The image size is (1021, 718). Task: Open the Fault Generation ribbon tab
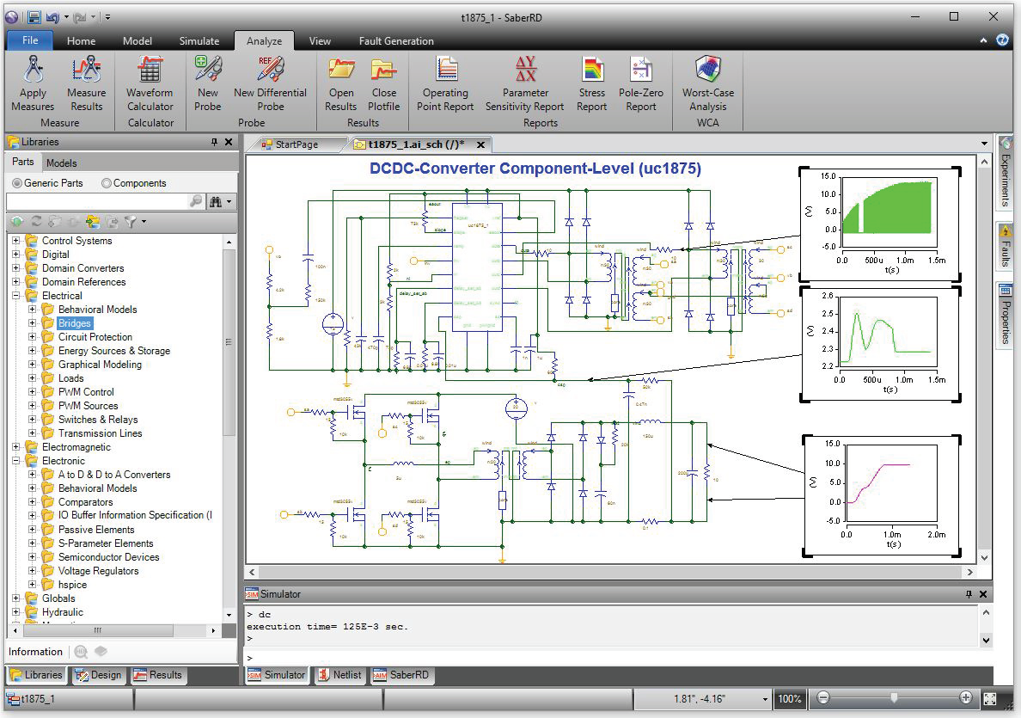(x=396, y=41)
